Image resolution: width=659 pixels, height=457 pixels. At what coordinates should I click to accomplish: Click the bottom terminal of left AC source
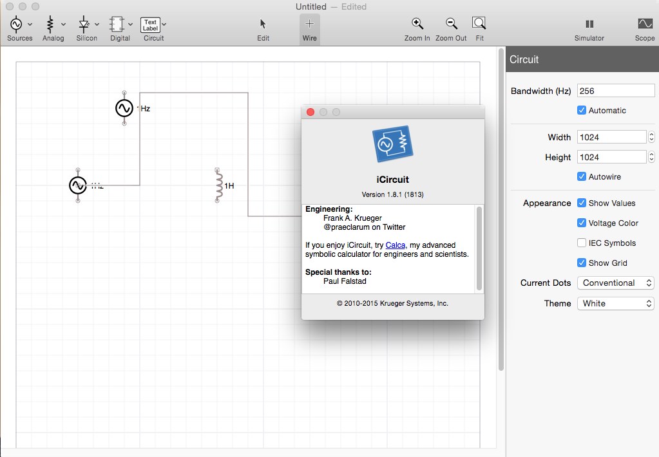click(x=78, y=201)
